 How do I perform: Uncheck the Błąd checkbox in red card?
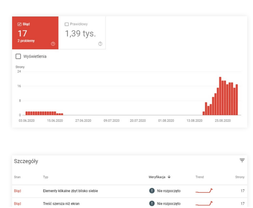(19, 24)
